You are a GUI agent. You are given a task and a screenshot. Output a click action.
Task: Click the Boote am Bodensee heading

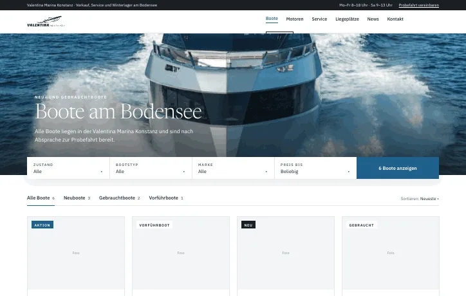point(118,111)
